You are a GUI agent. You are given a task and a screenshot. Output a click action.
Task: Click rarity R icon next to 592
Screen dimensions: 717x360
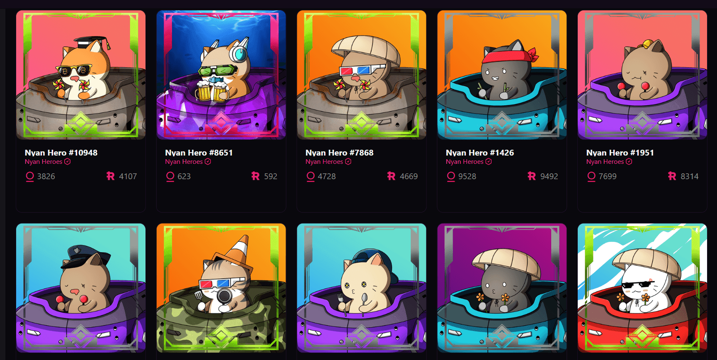click(x=255, y=176)
